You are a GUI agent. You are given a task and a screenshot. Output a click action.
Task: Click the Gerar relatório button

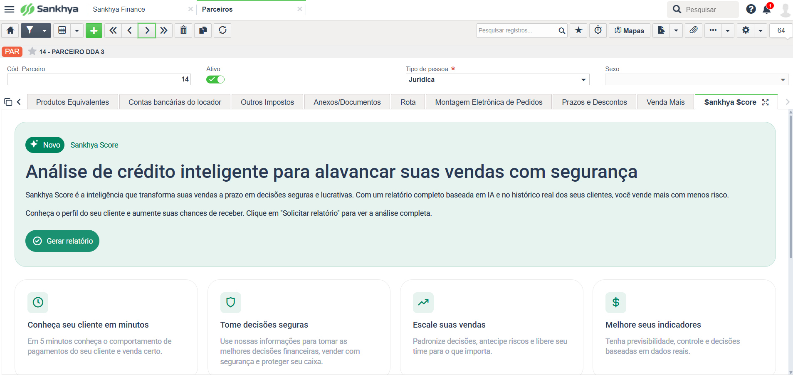tap(62, 241)
